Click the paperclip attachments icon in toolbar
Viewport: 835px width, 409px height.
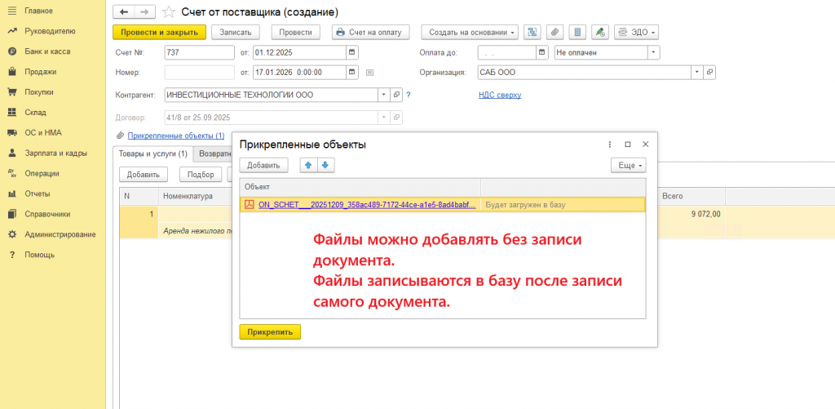554,33
